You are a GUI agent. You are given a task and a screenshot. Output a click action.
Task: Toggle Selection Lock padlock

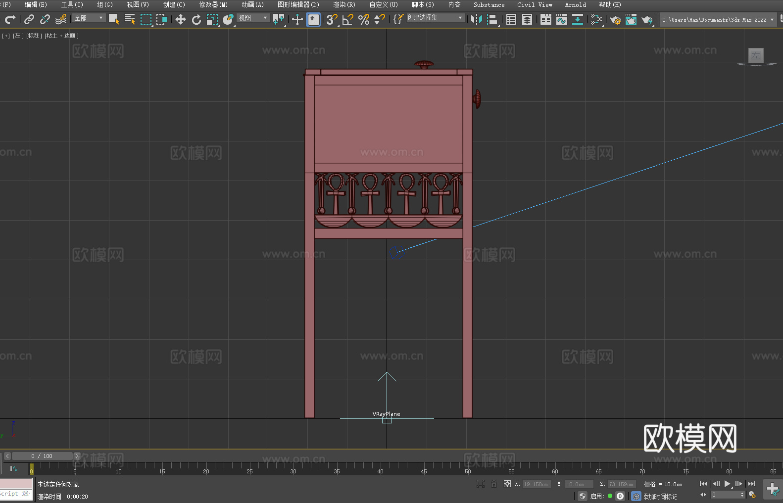pos(493,484)
